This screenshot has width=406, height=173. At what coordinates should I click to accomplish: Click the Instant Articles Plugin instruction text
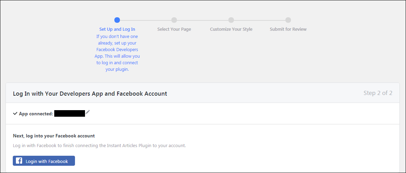coord(100,146)
